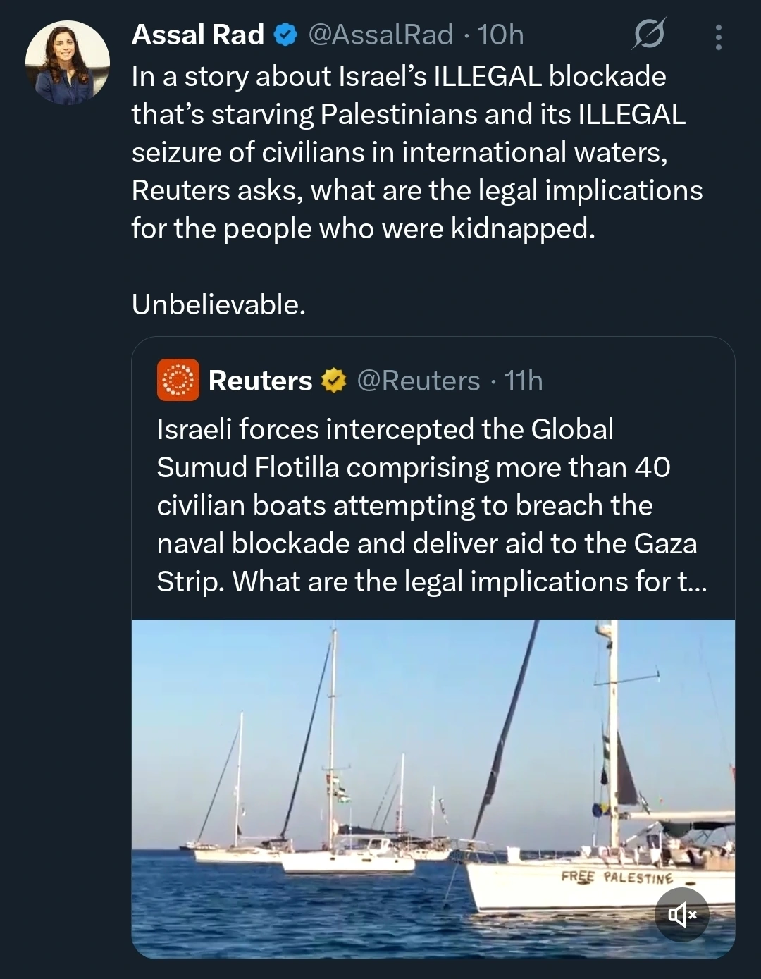Click the gold verified badge beside Reuters
The height and width of the screenshot is (979, 761).
(333, 381)
